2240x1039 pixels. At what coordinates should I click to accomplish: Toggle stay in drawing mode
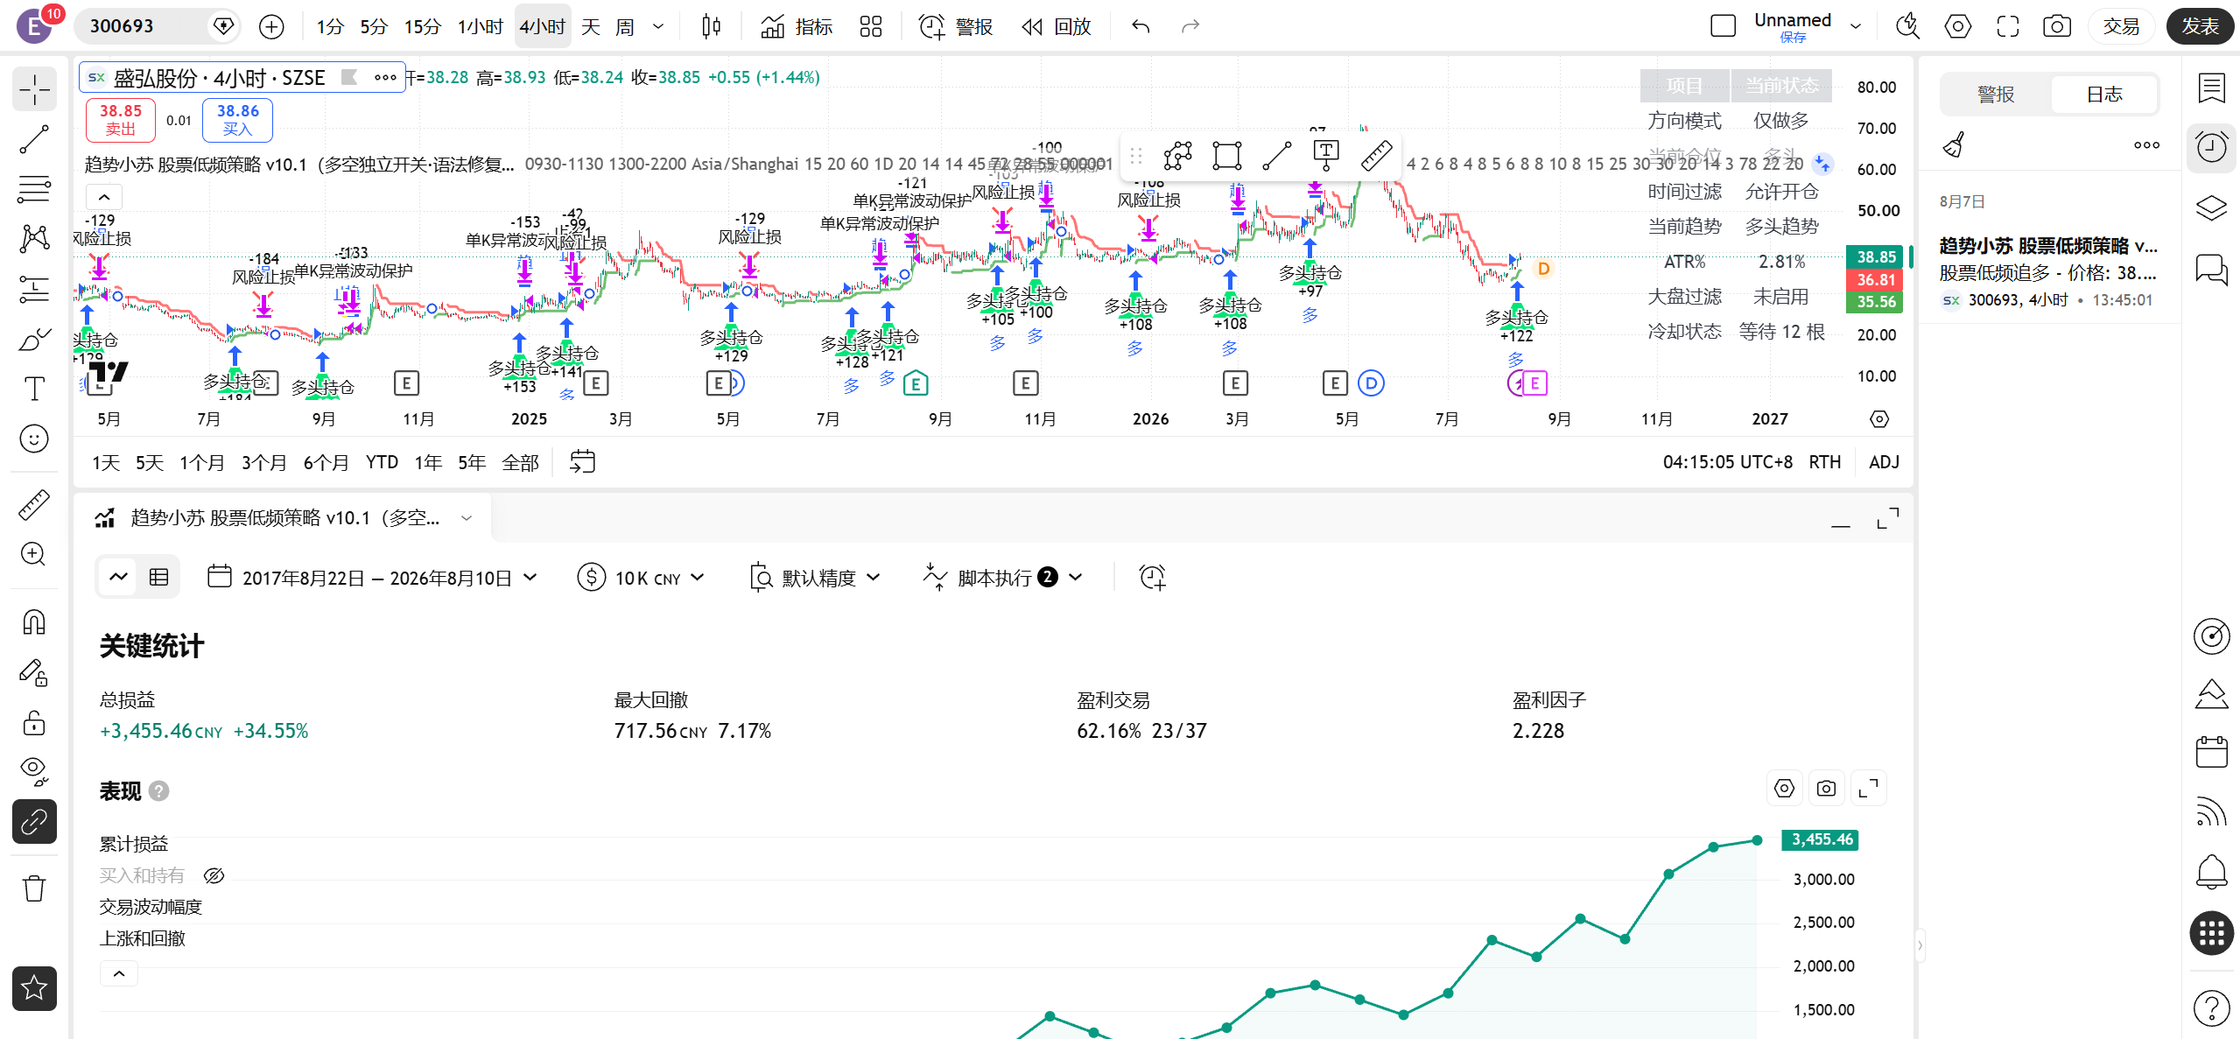[34, 672]
